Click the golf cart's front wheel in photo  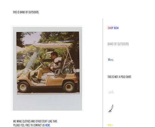point(23,87)
